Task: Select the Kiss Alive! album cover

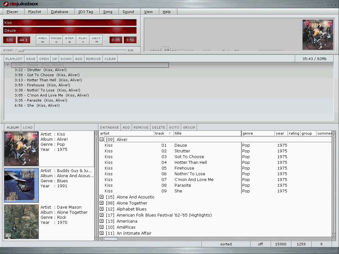Action: click(x=21, y=149)
